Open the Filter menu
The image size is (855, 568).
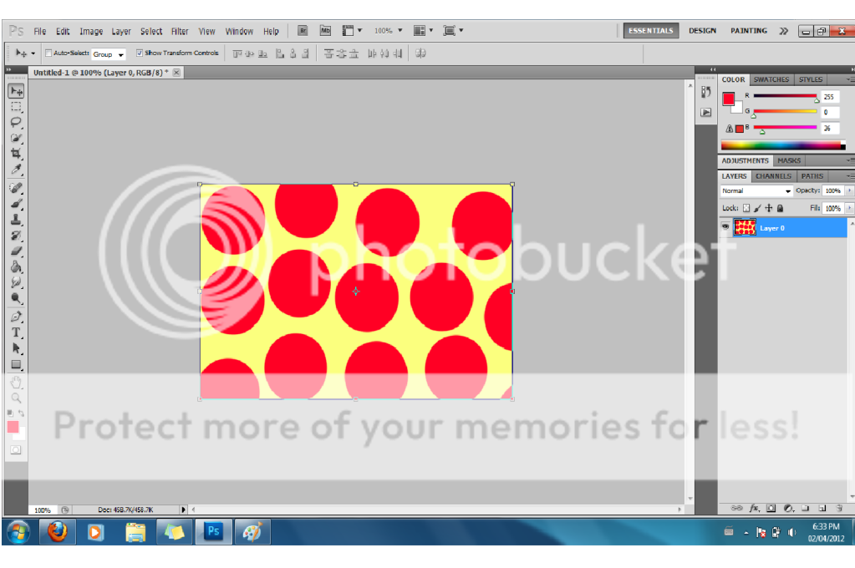(x=180, y=32)
